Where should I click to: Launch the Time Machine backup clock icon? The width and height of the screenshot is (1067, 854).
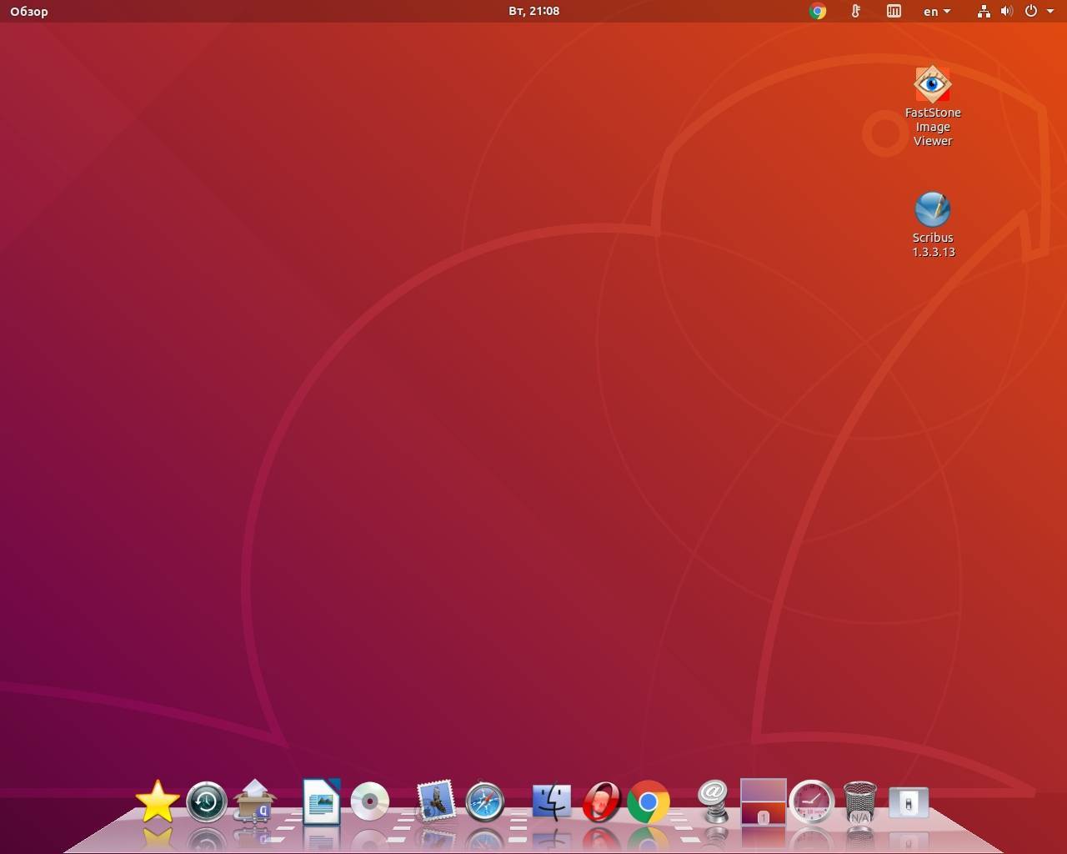pyautogui.click(x=206, y=802)
